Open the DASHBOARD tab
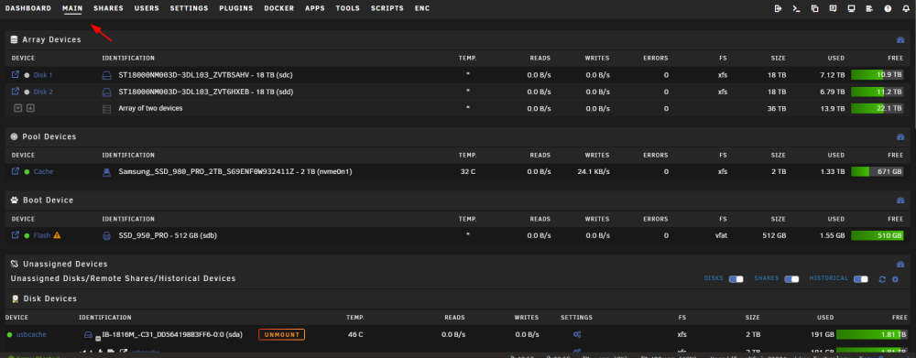Image resolution: width=916 pixels, height=358 pixels. (x=28, y=9)
